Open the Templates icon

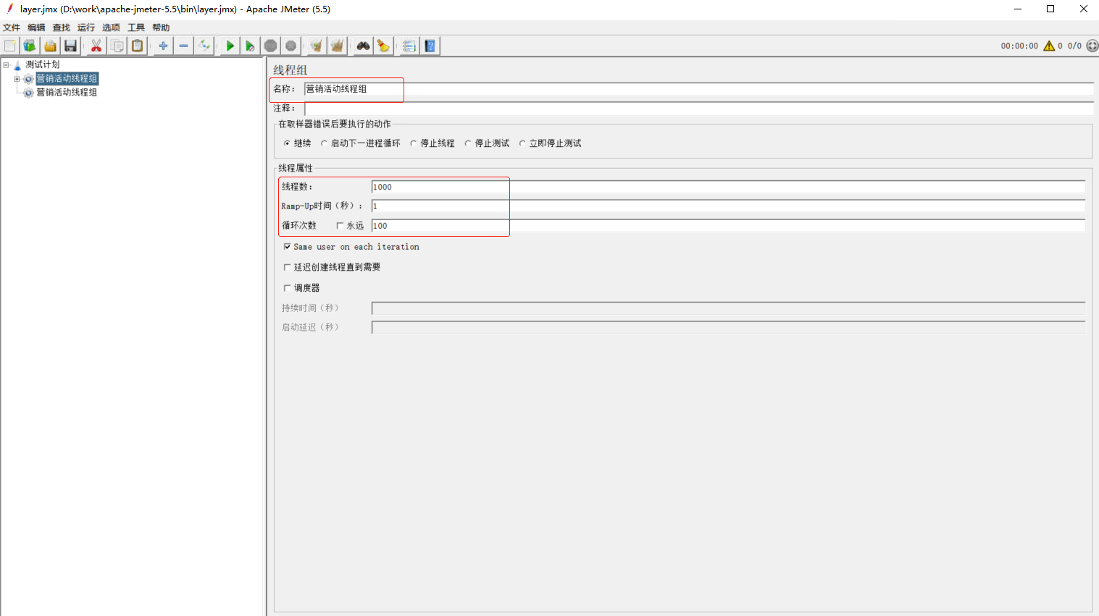point(30,46)
